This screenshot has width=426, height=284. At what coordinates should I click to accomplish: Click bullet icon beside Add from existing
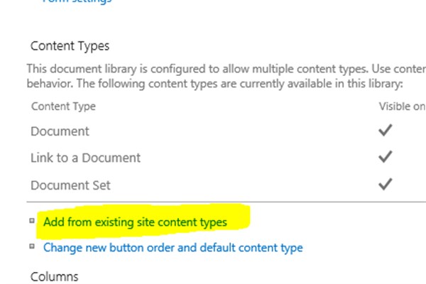coord(32,221)
